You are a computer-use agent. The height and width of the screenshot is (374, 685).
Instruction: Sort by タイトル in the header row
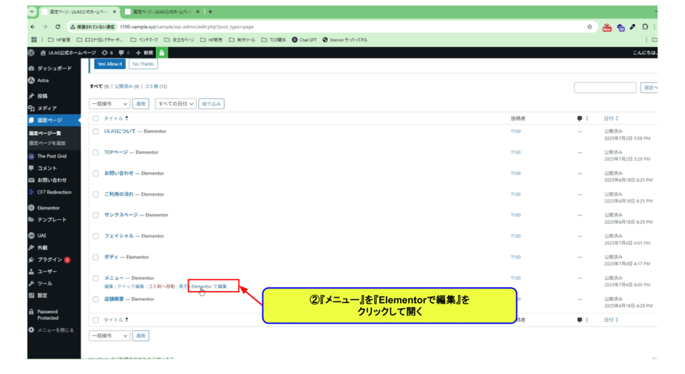tap(116, 118)
